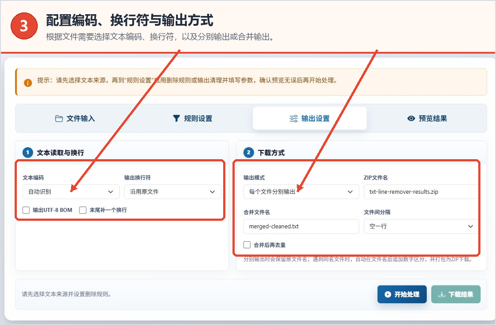Image resolution: width=496 pixels, height=325 pixels.
Task: Check the 合并后再去重 checkbox
Action: click(x=247, y=245)
